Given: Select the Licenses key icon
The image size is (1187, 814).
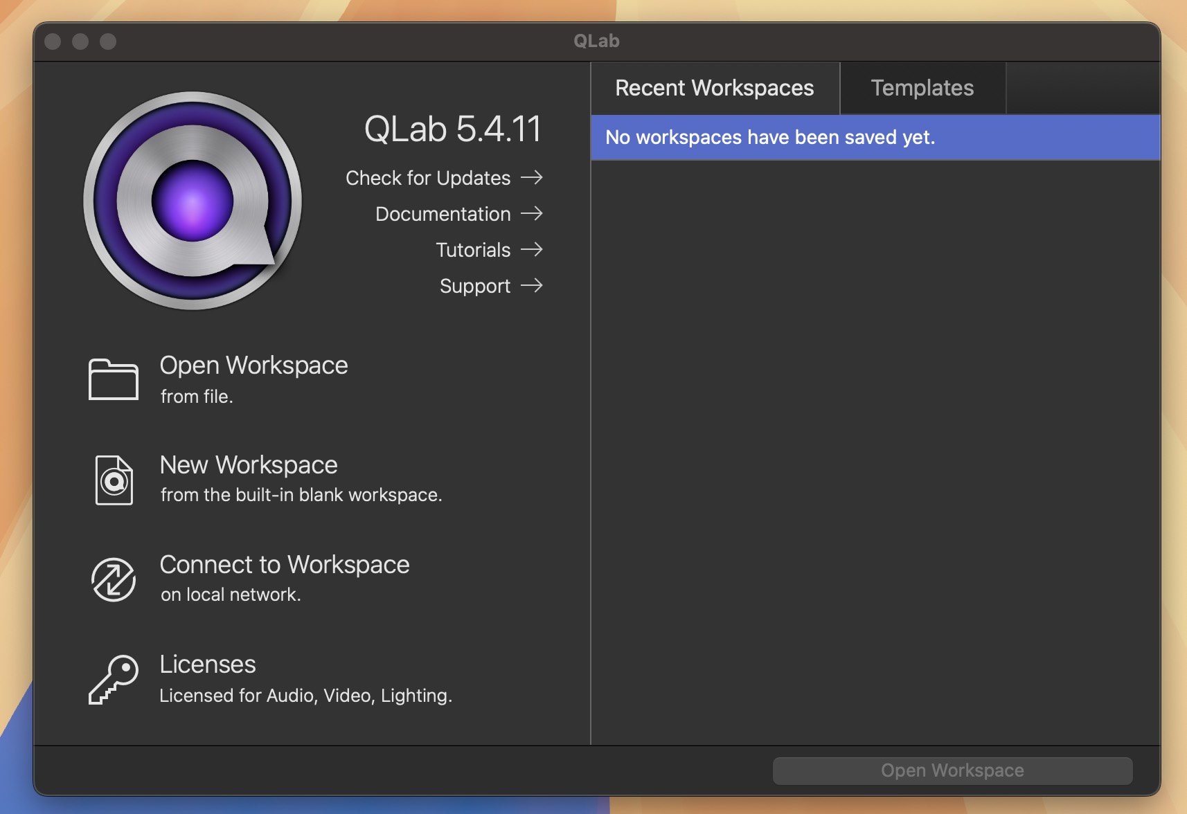Looking at the screenshot, I should 114,679.
